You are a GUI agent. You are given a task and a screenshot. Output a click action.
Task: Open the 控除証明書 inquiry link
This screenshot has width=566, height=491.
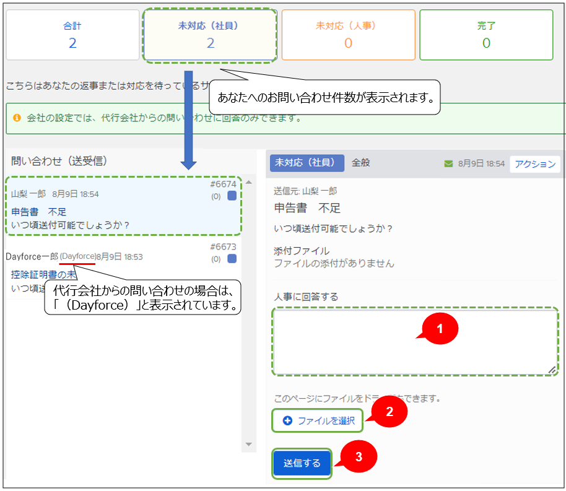(43, 274)
